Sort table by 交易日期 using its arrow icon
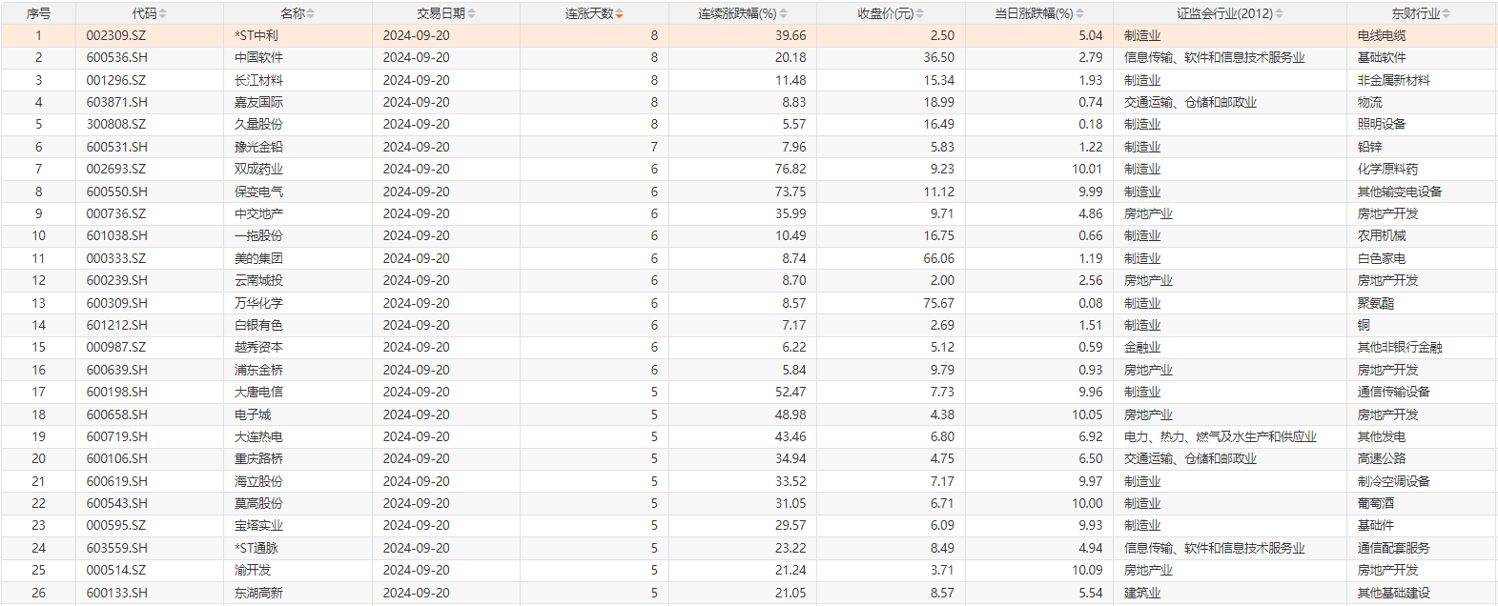1498x606 pixels. point(472,13)
